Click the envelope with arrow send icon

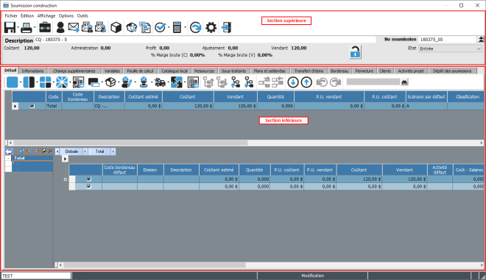[x=74, y=27]
